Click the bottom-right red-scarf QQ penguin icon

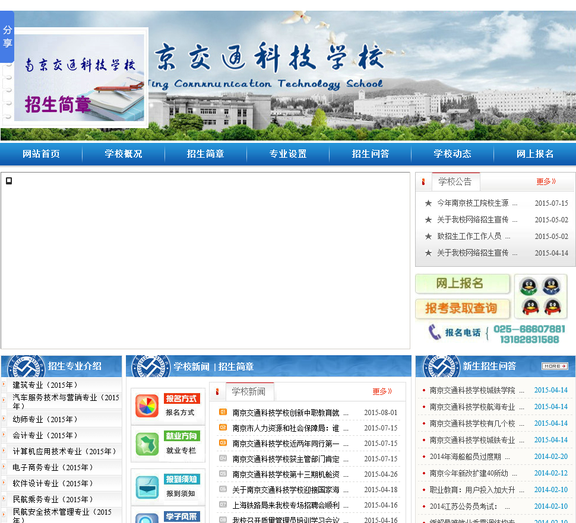pos(552,307)
